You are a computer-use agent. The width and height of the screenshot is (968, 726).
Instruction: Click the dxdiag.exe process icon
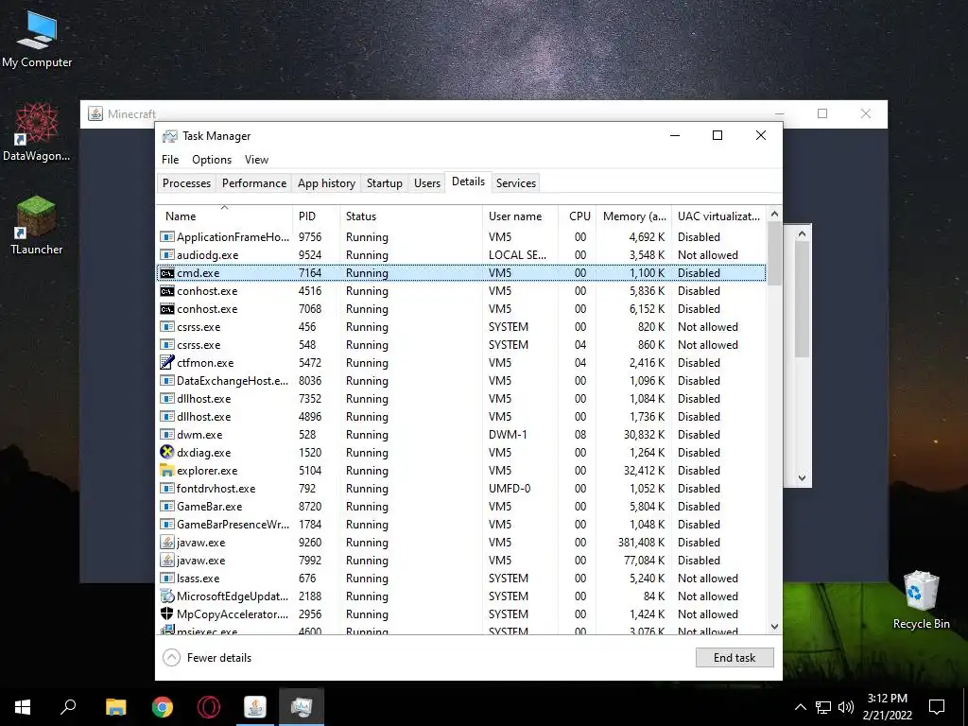[166, 452]
